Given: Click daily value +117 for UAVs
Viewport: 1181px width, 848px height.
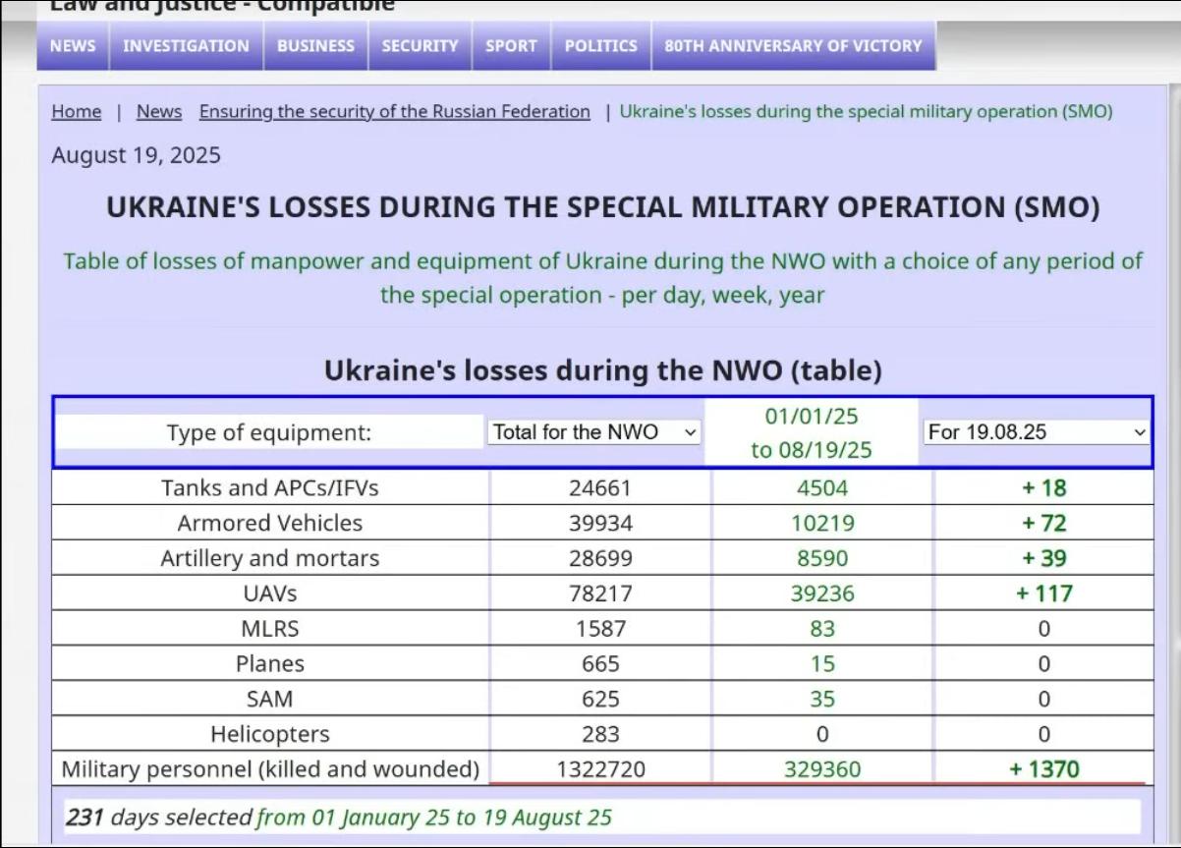Looking at the screenshot, I should [x=1043, y=594].
